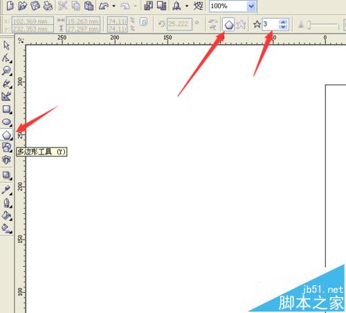Click inside the 100% zoom field
Screen dimensions: 346x313
228,6
